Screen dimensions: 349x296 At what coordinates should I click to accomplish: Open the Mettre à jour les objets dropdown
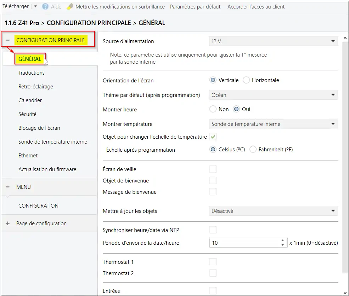pyautogui.click(x=274, y=211)
